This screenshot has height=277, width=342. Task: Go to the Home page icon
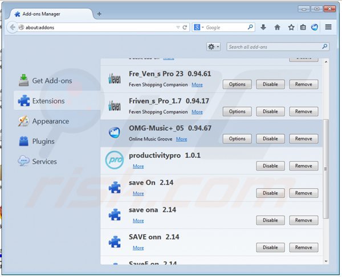point(278,27)
